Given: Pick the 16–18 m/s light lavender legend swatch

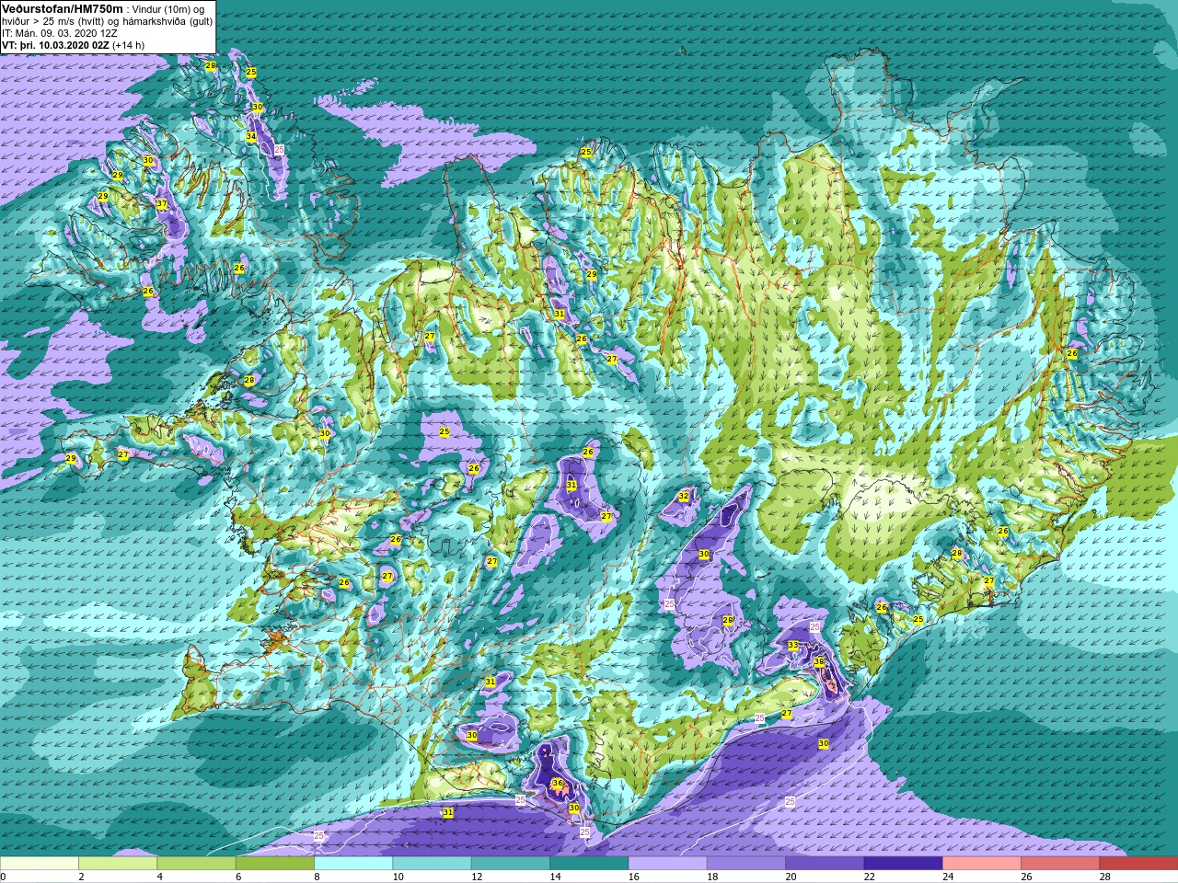Looking at the screenshot, I should pos(667,864).
